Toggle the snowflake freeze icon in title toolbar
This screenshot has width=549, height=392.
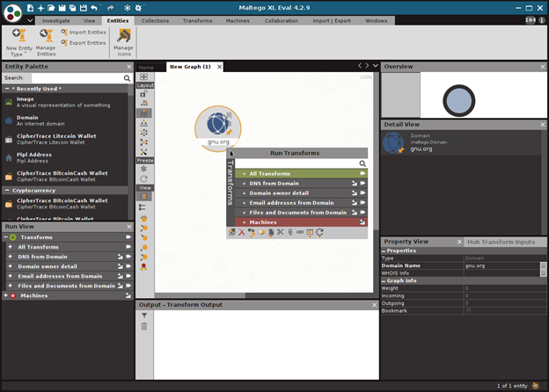coord(127,8)
